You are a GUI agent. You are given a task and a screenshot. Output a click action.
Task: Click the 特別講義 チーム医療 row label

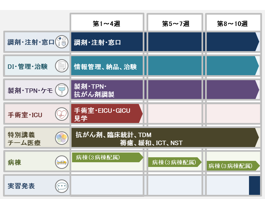coord(24,139)
